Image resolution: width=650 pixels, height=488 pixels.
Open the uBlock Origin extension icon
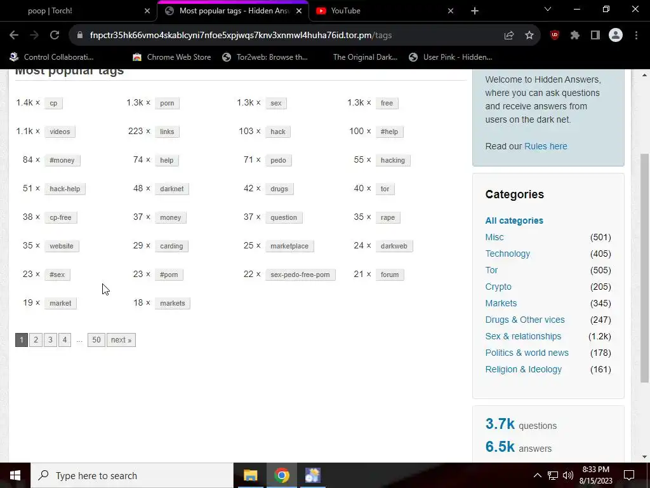click(x=555, y=36)
